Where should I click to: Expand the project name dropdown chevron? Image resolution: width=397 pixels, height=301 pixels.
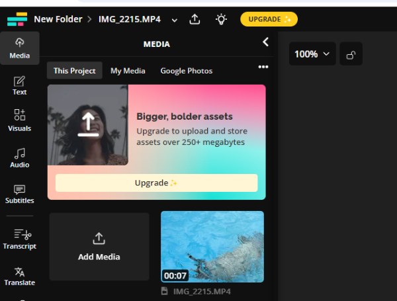coord(174,20)
